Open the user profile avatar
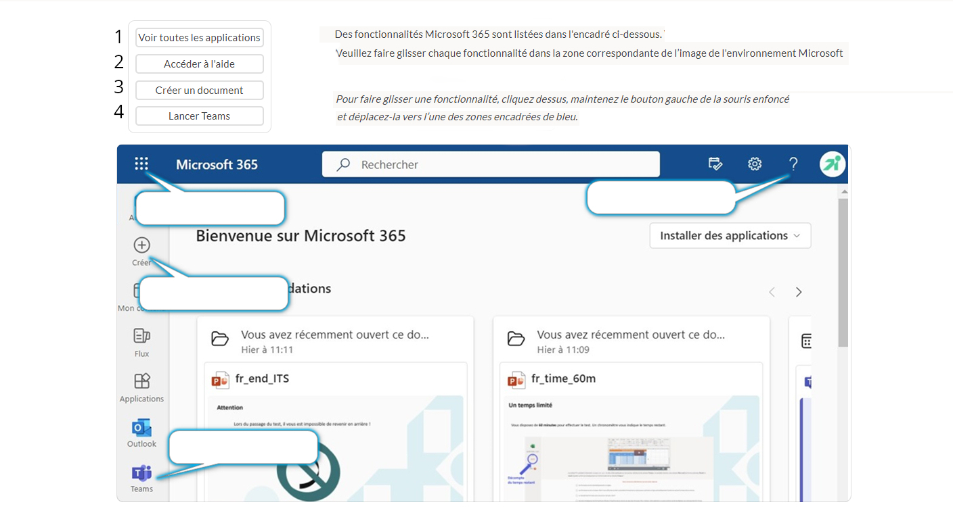 833,164
